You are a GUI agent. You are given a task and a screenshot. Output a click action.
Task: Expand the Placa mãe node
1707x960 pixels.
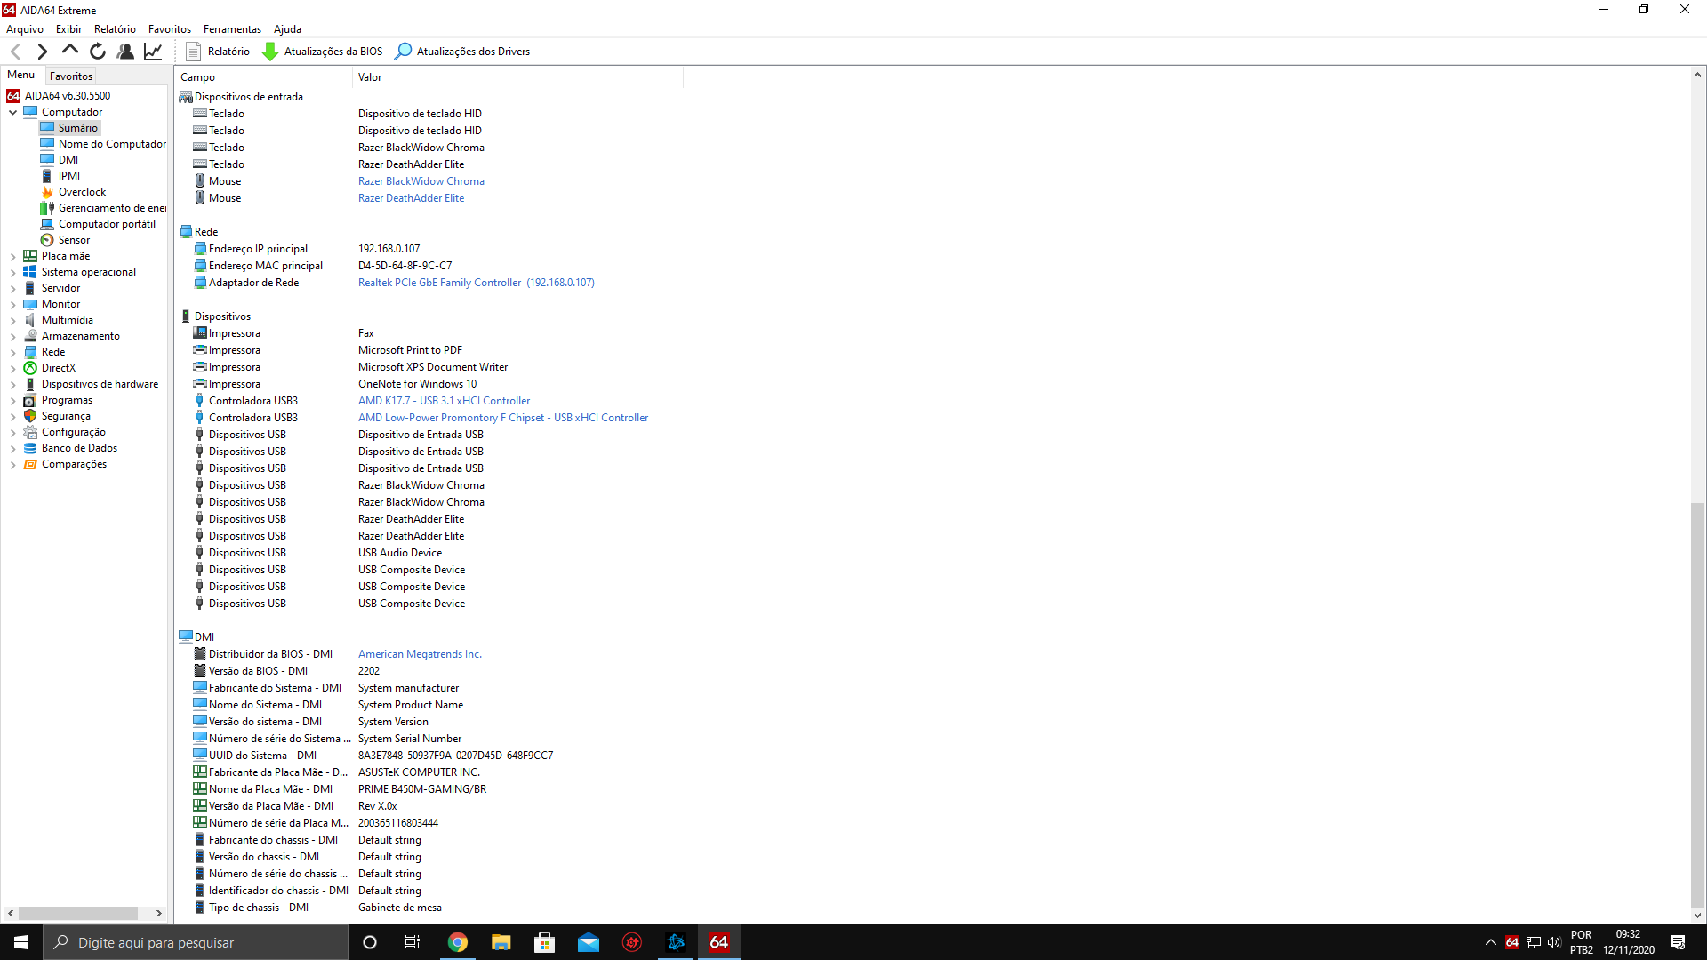12,256
